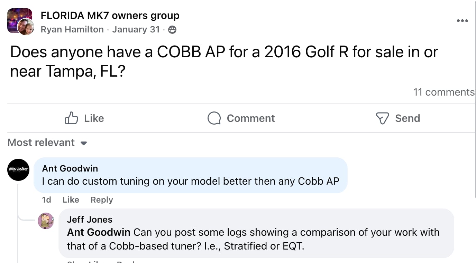Click the group privacy audience icon
The width and height of the screenshot is (476, 263).
click(172, 30)
